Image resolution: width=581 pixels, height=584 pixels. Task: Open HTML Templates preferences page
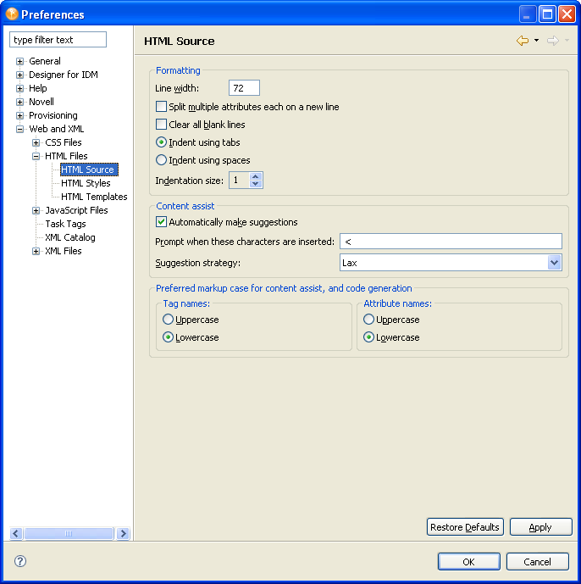[94, 197]
